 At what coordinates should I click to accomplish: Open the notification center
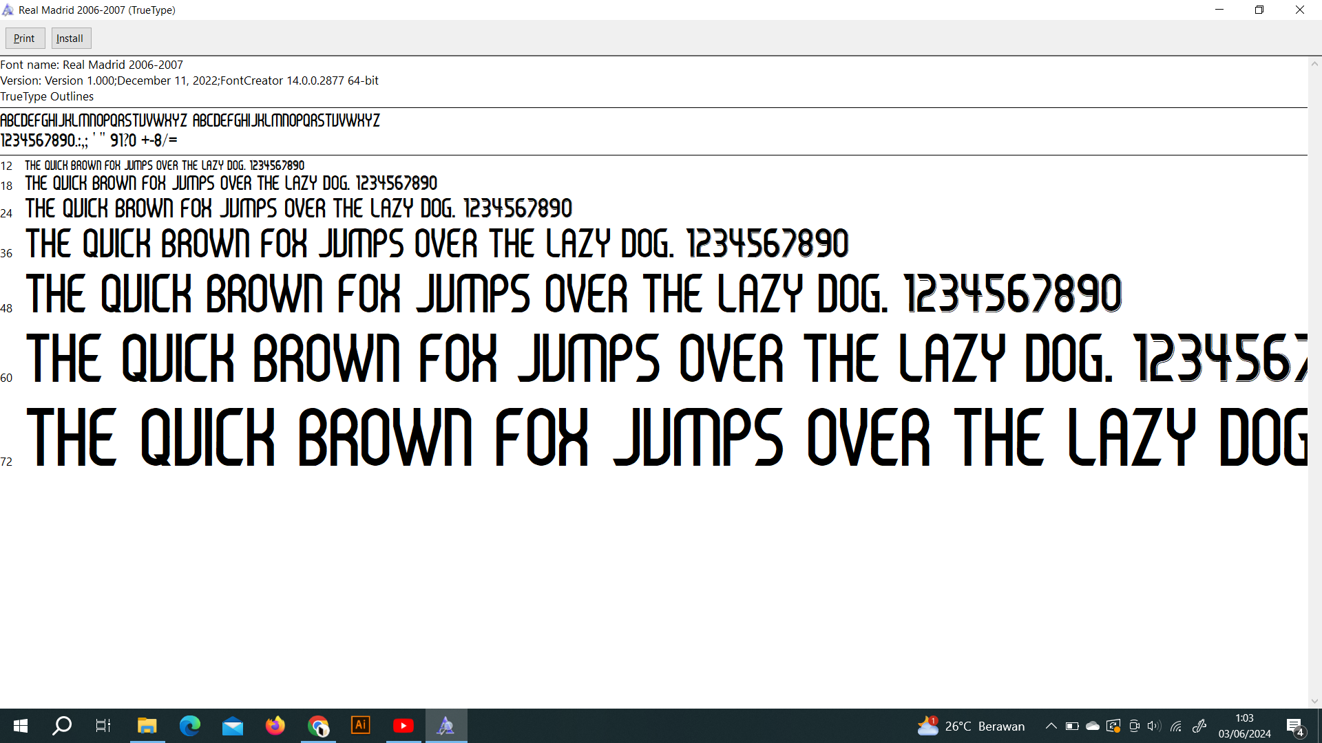pyautogui.click(x=1294, y=726)
